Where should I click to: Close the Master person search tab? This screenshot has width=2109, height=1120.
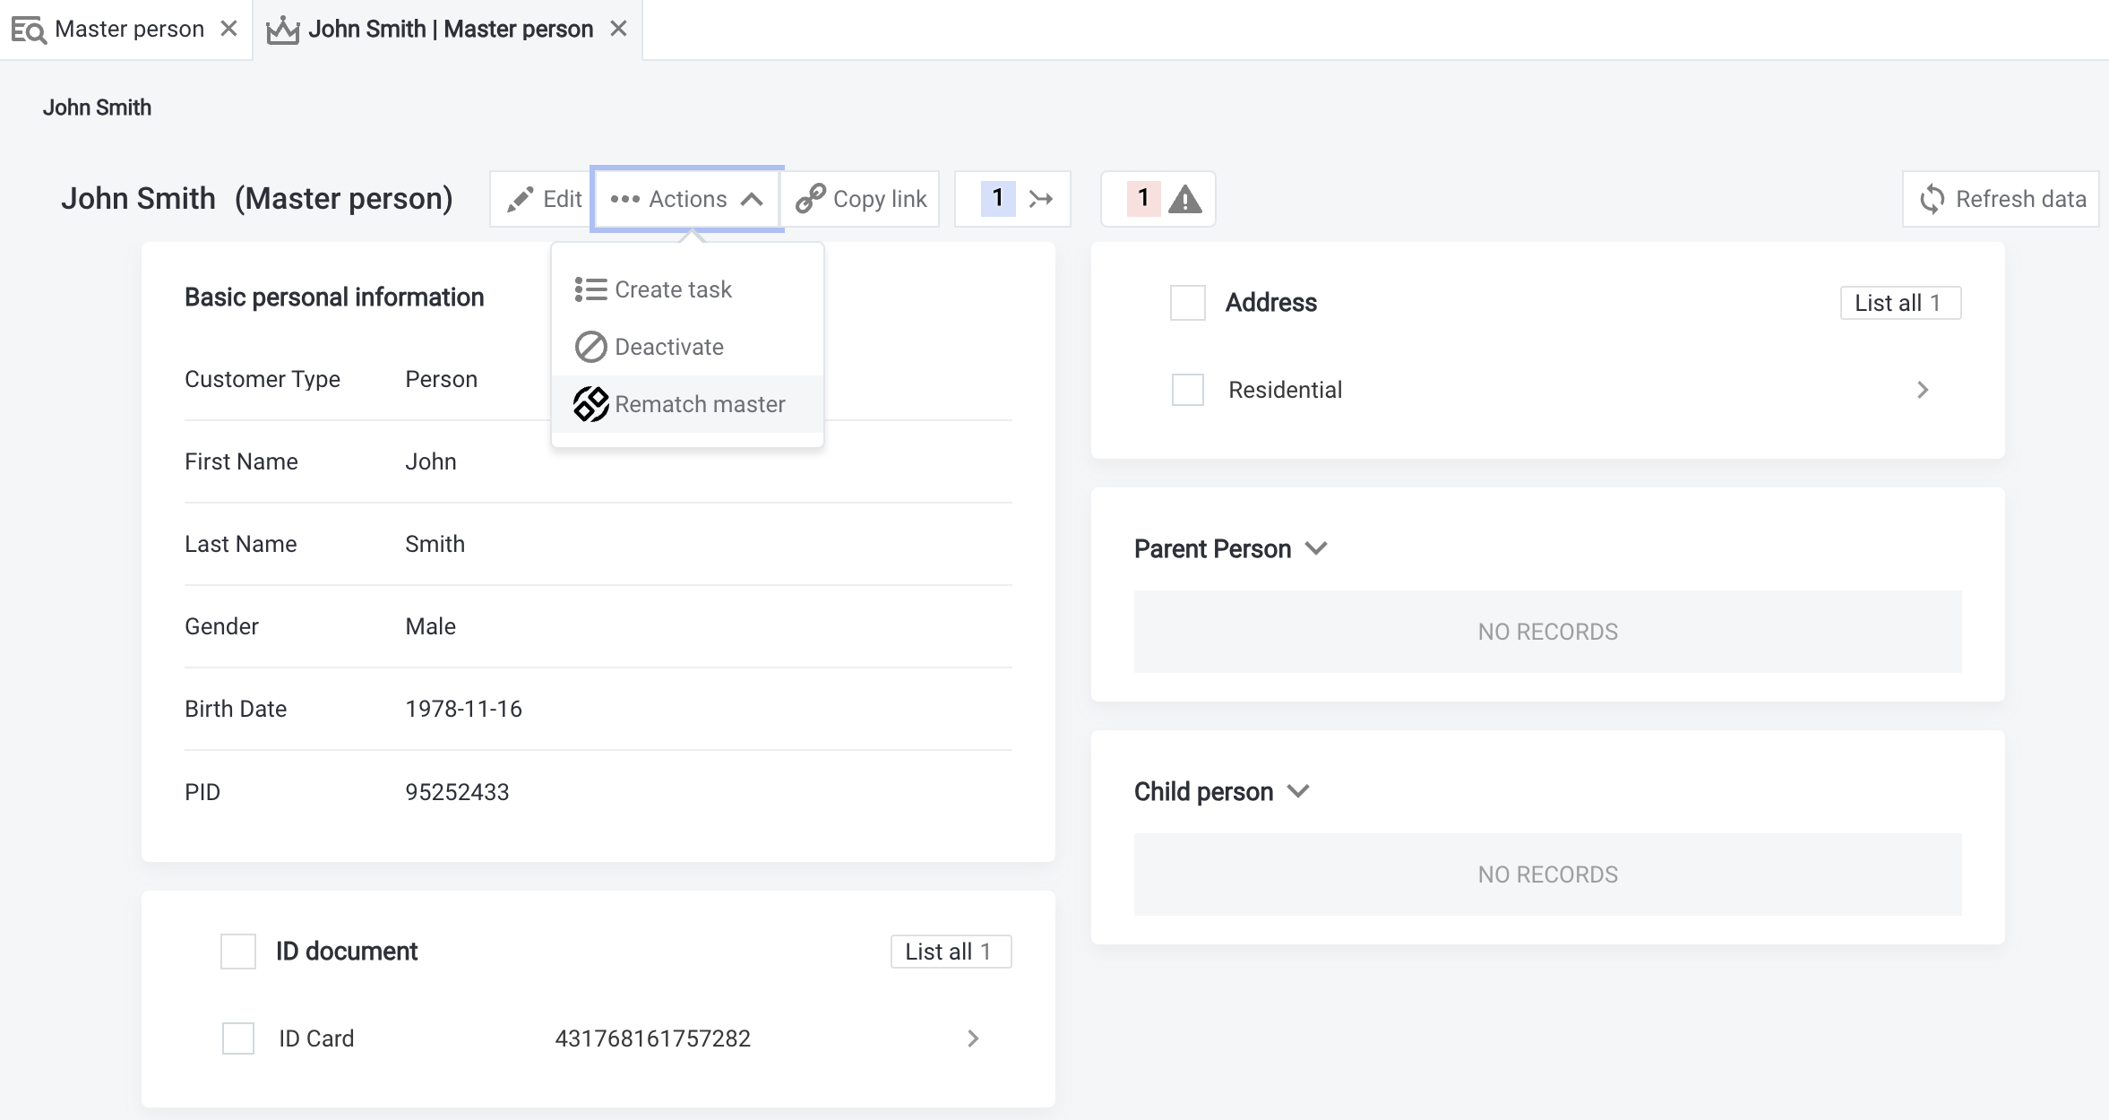pyautogui.click(x=229, y=29)
